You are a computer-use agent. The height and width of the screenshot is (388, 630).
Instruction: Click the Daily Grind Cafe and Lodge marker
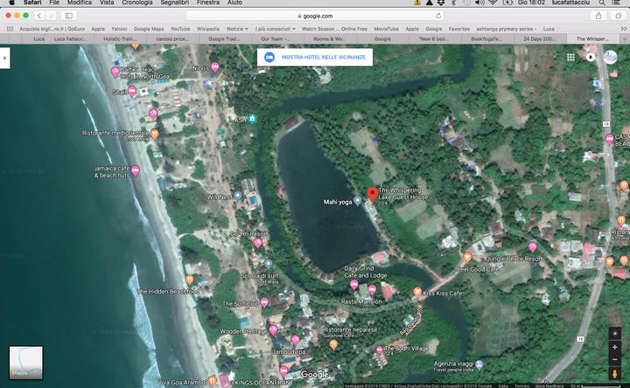(x=354, y=285)
